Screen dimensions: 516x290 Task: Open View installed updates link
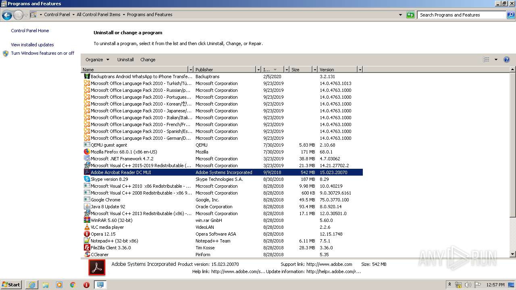(32, 45)
